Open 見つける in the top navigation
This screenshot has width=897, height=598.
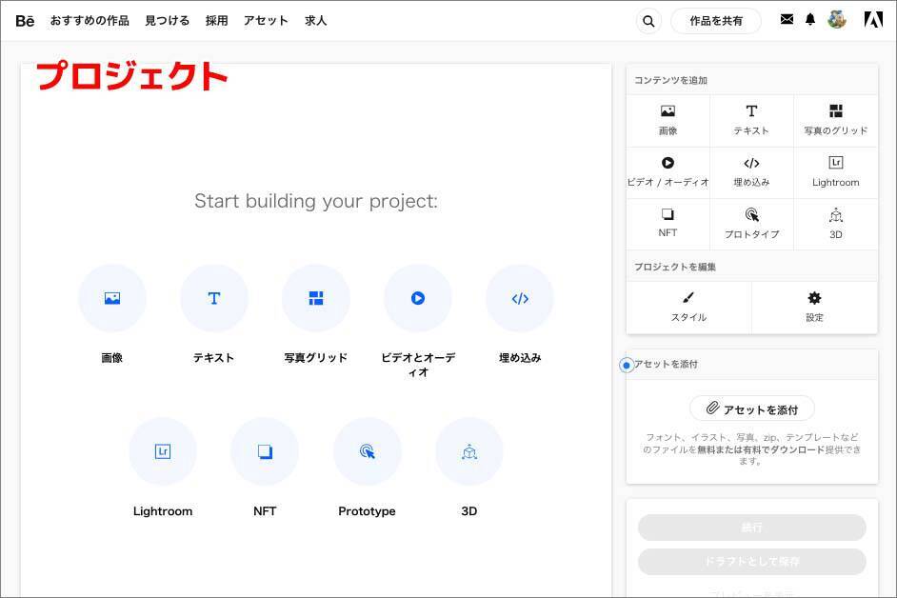point(167,21)
